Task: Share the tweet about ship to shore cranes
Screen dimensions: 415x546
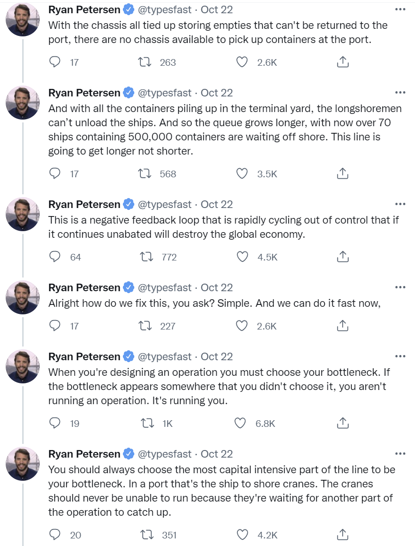Action: tap(343, 535)
